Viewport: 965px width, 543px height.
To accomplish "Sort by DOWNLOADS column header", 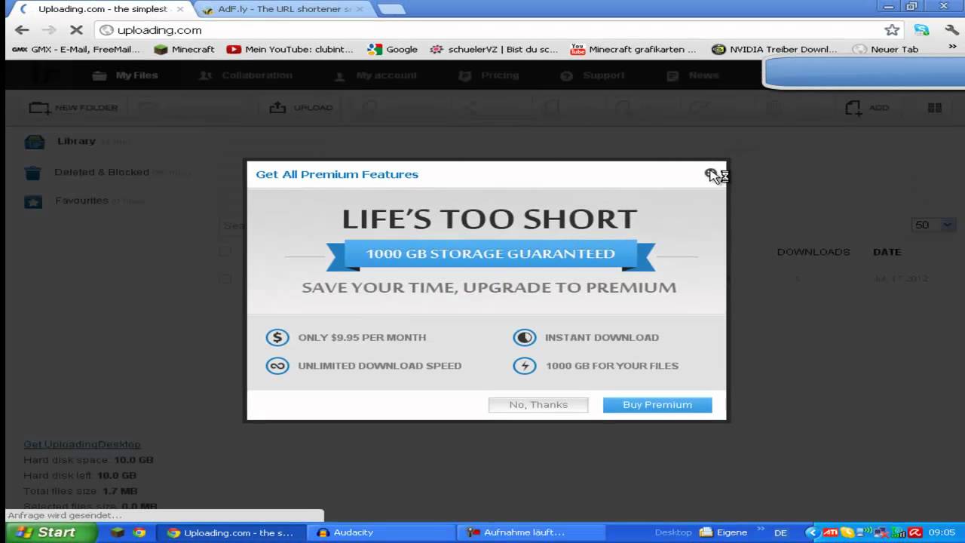I will pyautogui.click(x=813, y=252).
